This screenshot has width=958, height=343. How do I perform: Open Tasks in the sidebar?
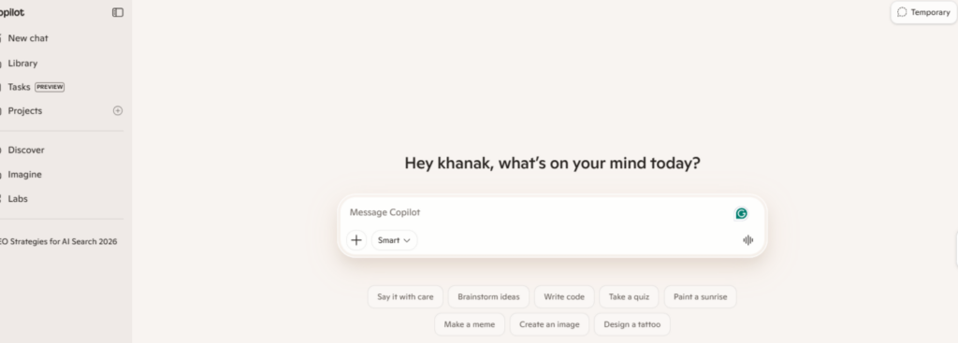[x=19, y=87]
